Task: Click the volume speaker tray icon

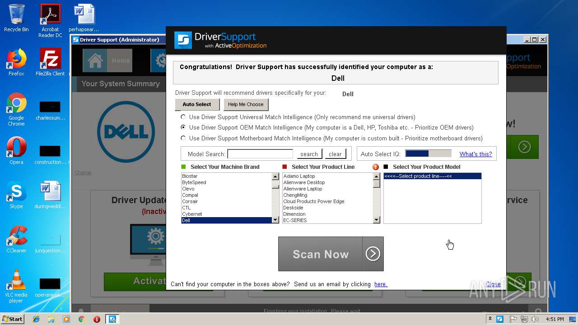Action: point(535,319)
